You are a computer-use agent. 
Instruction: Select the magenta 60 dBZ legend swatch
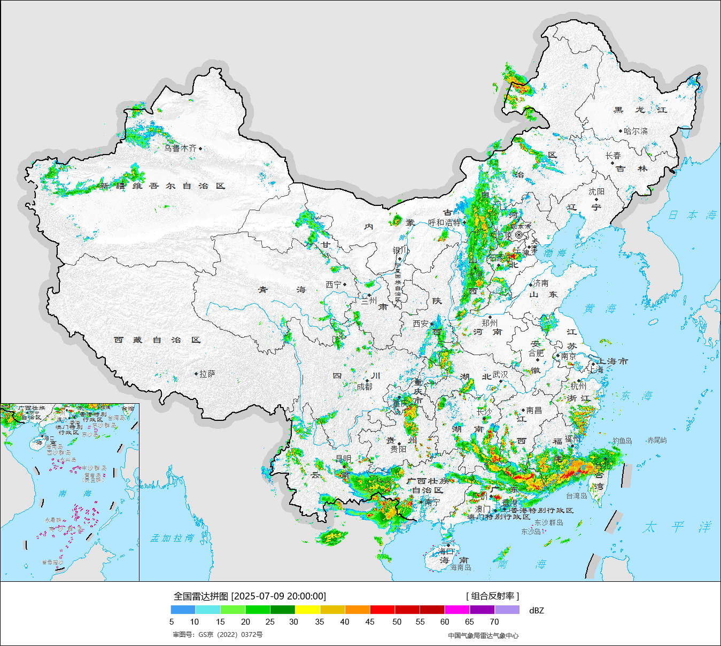457,610
